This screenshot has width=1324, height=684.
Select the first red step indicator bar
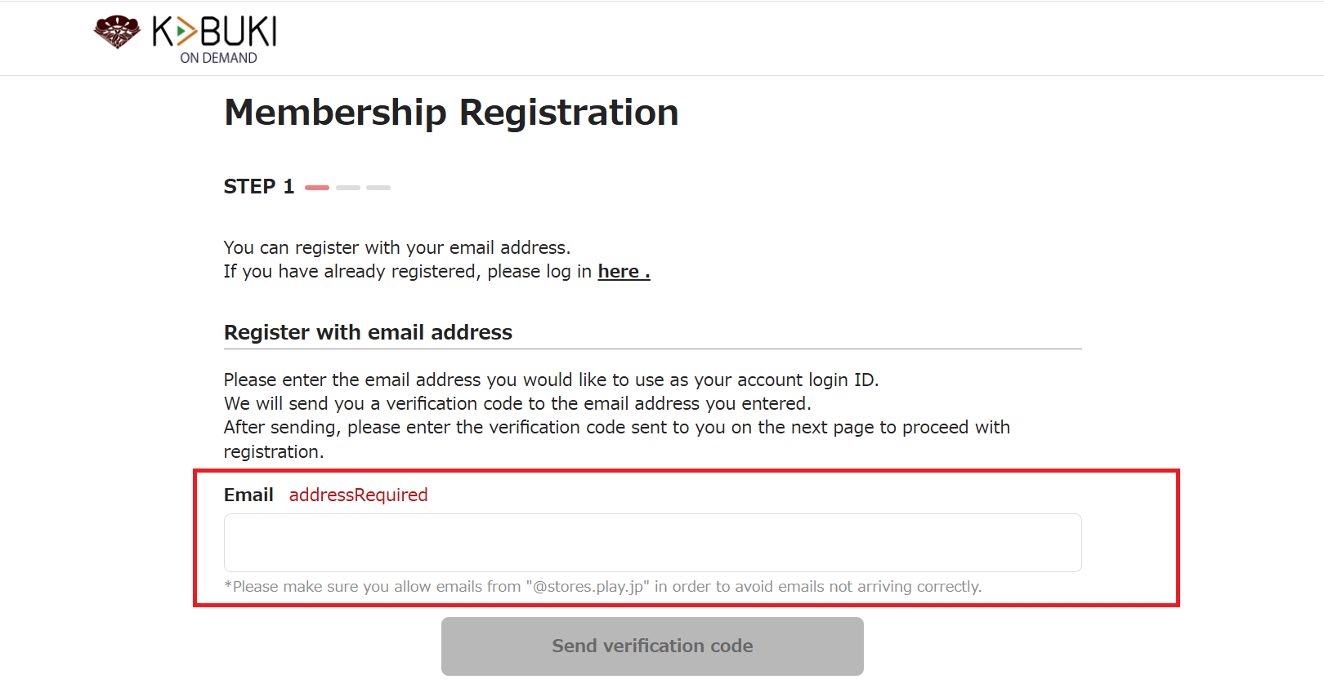317,188
